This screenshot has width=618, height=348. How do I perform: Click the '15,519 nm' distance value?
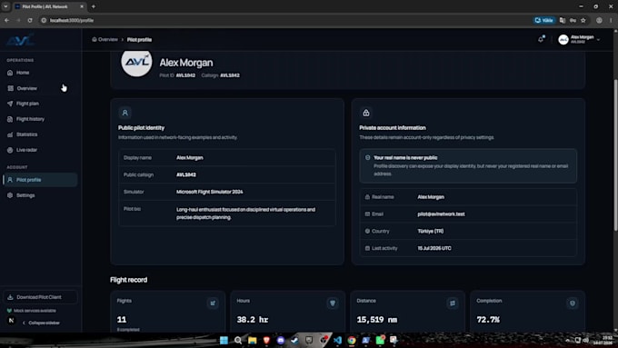pos(377,320)
